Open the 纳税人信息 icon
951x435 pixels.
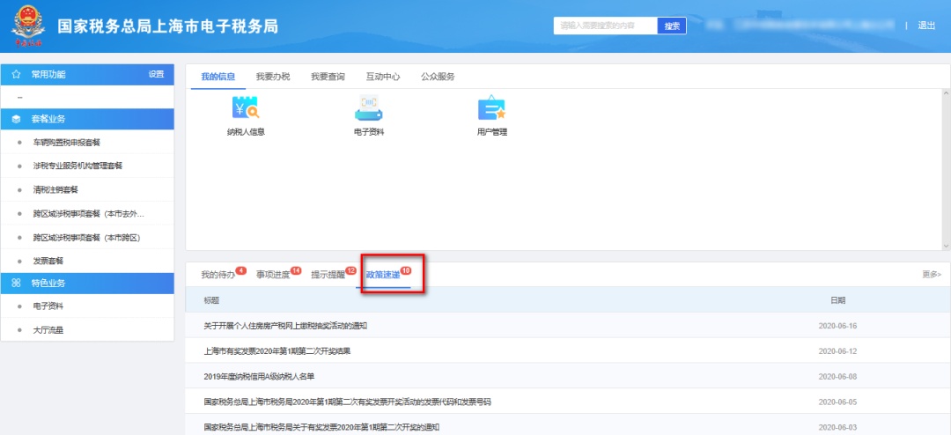[x=245, y=108]
